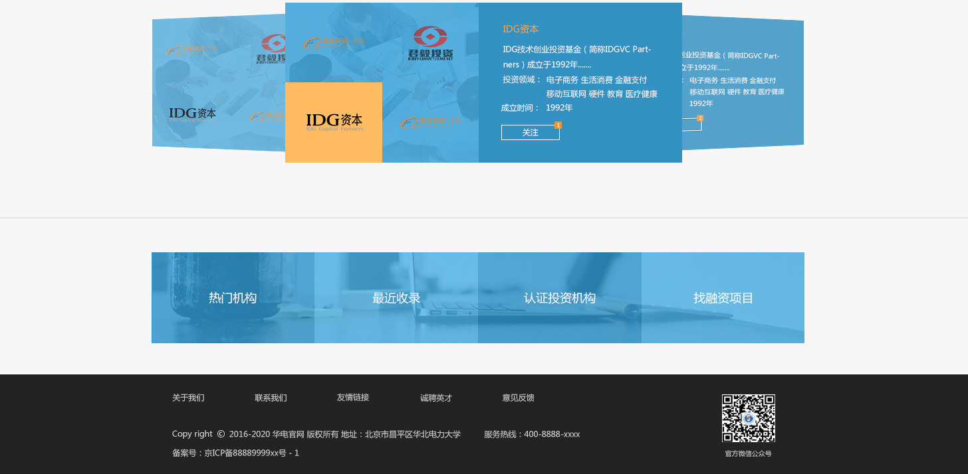968x474 pixels.
Task: Click the 电子商务 investment field tag
Action: (x=562, y=80)
